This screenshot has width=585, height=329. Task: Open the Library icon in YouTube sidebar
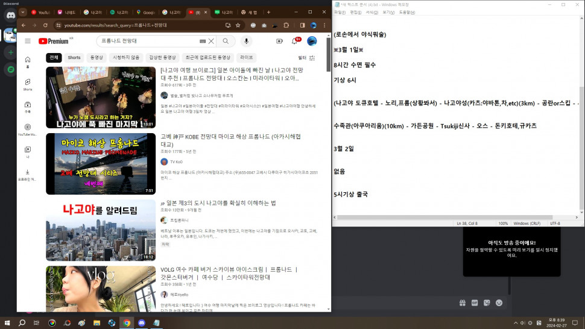28,152
